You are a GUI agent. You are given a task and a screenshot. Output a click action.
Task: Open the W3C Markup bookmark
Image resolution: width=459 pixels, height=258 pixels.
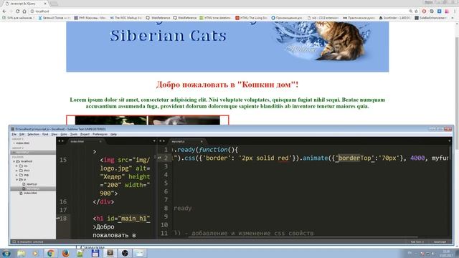[x=126, y=18]
